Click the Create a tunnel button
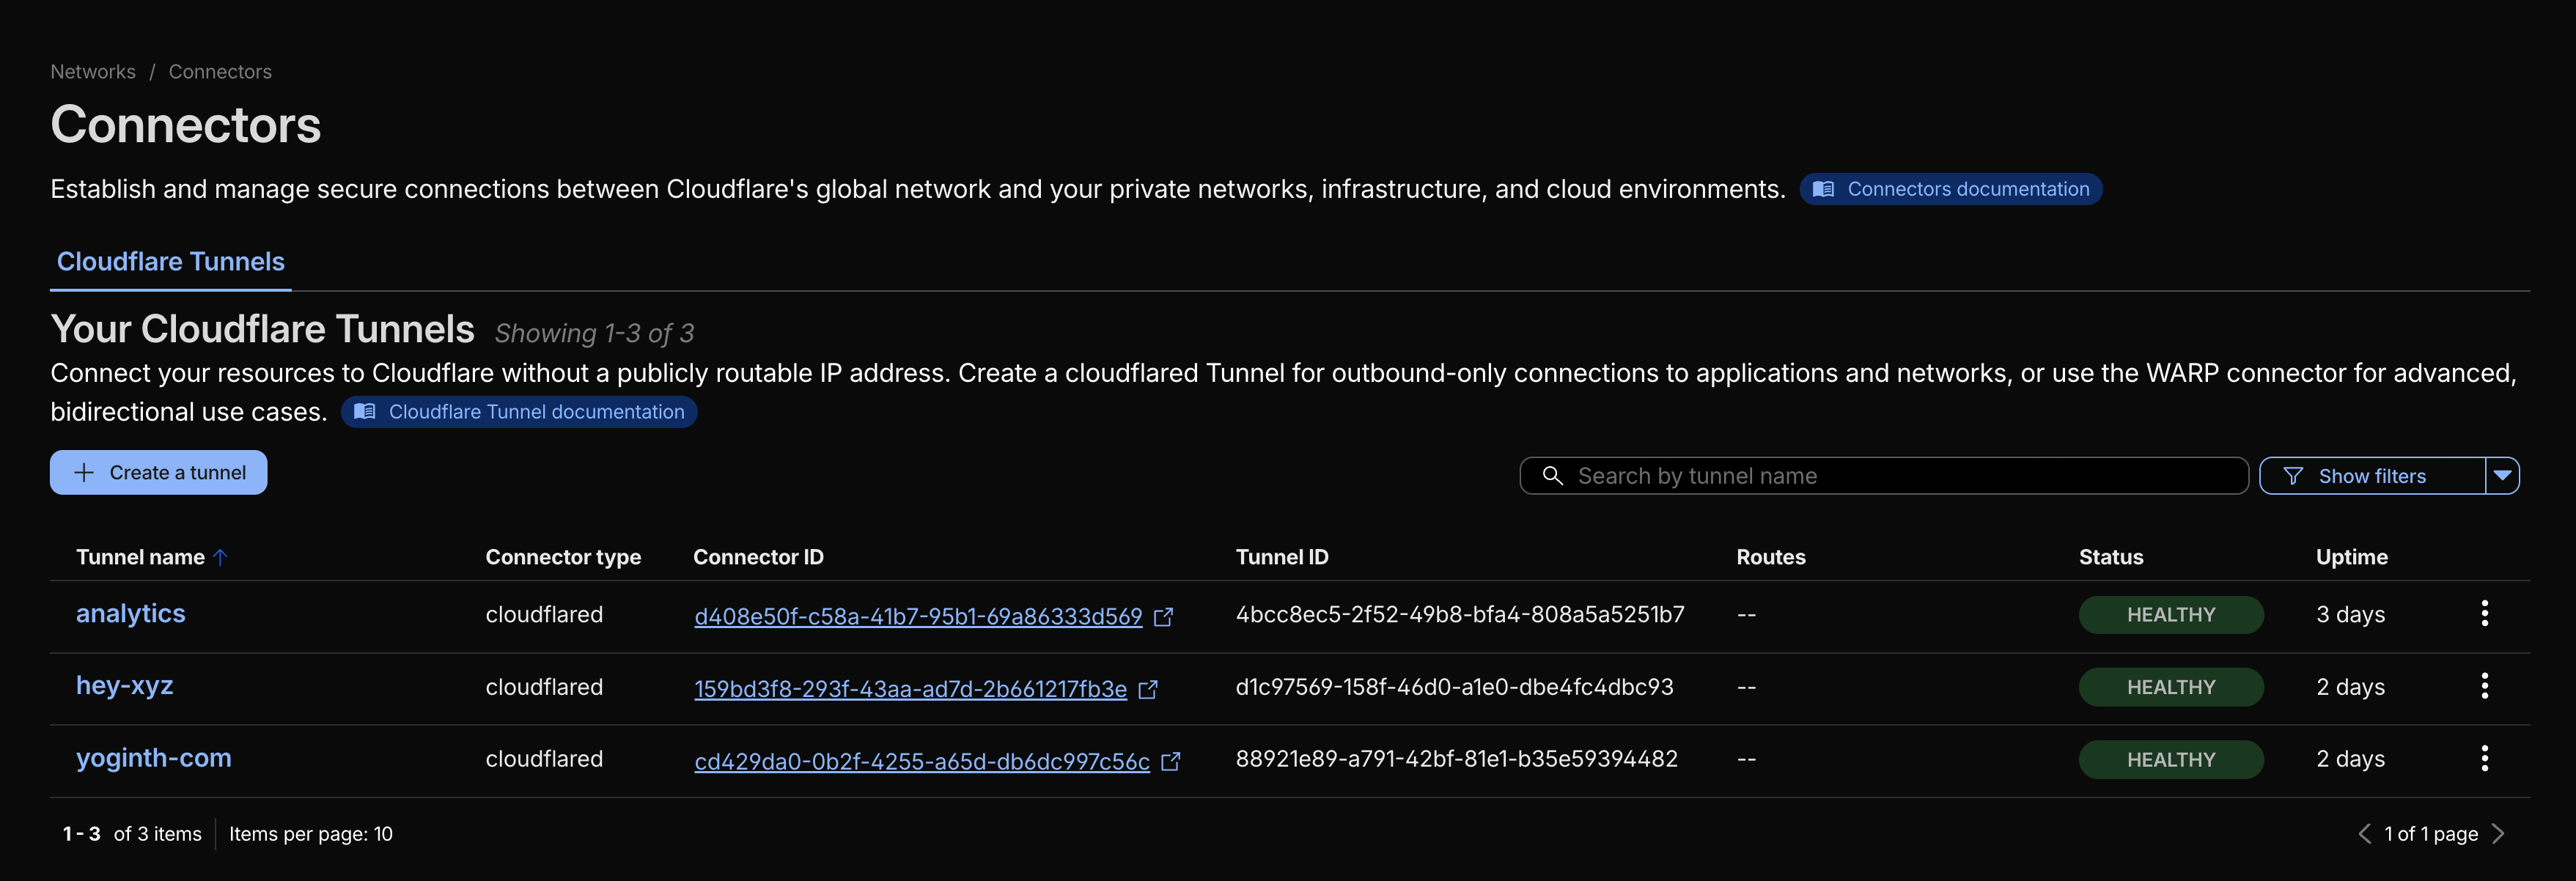 [159, 473]
